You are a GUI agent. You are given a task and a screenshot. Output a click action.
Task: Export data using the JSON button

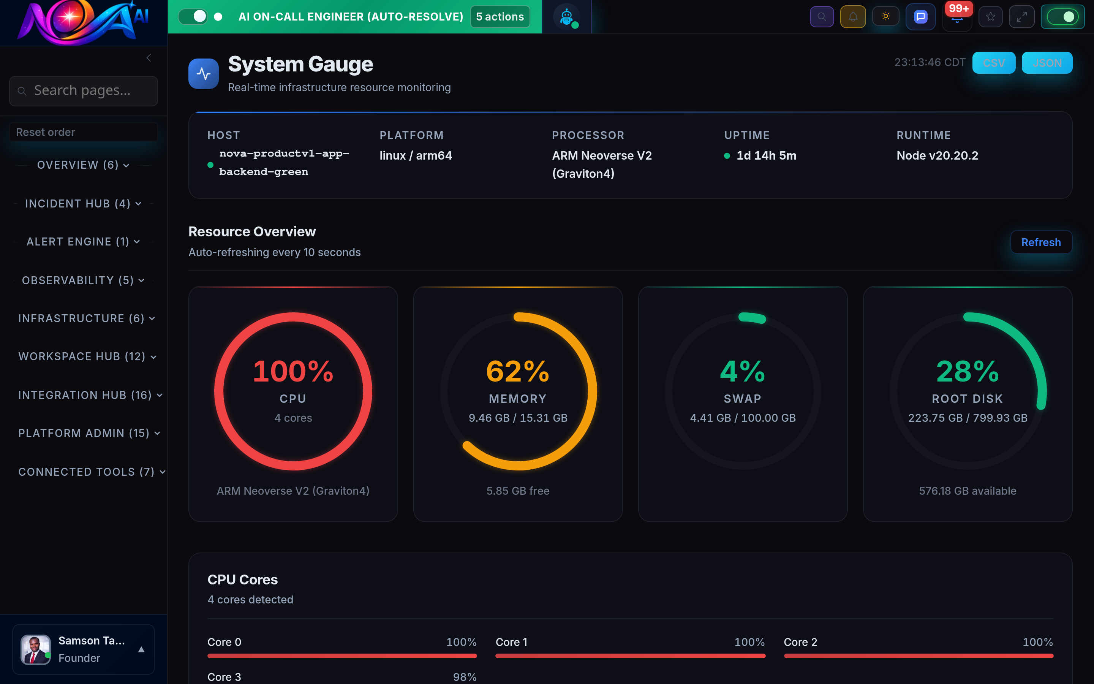1047,62
